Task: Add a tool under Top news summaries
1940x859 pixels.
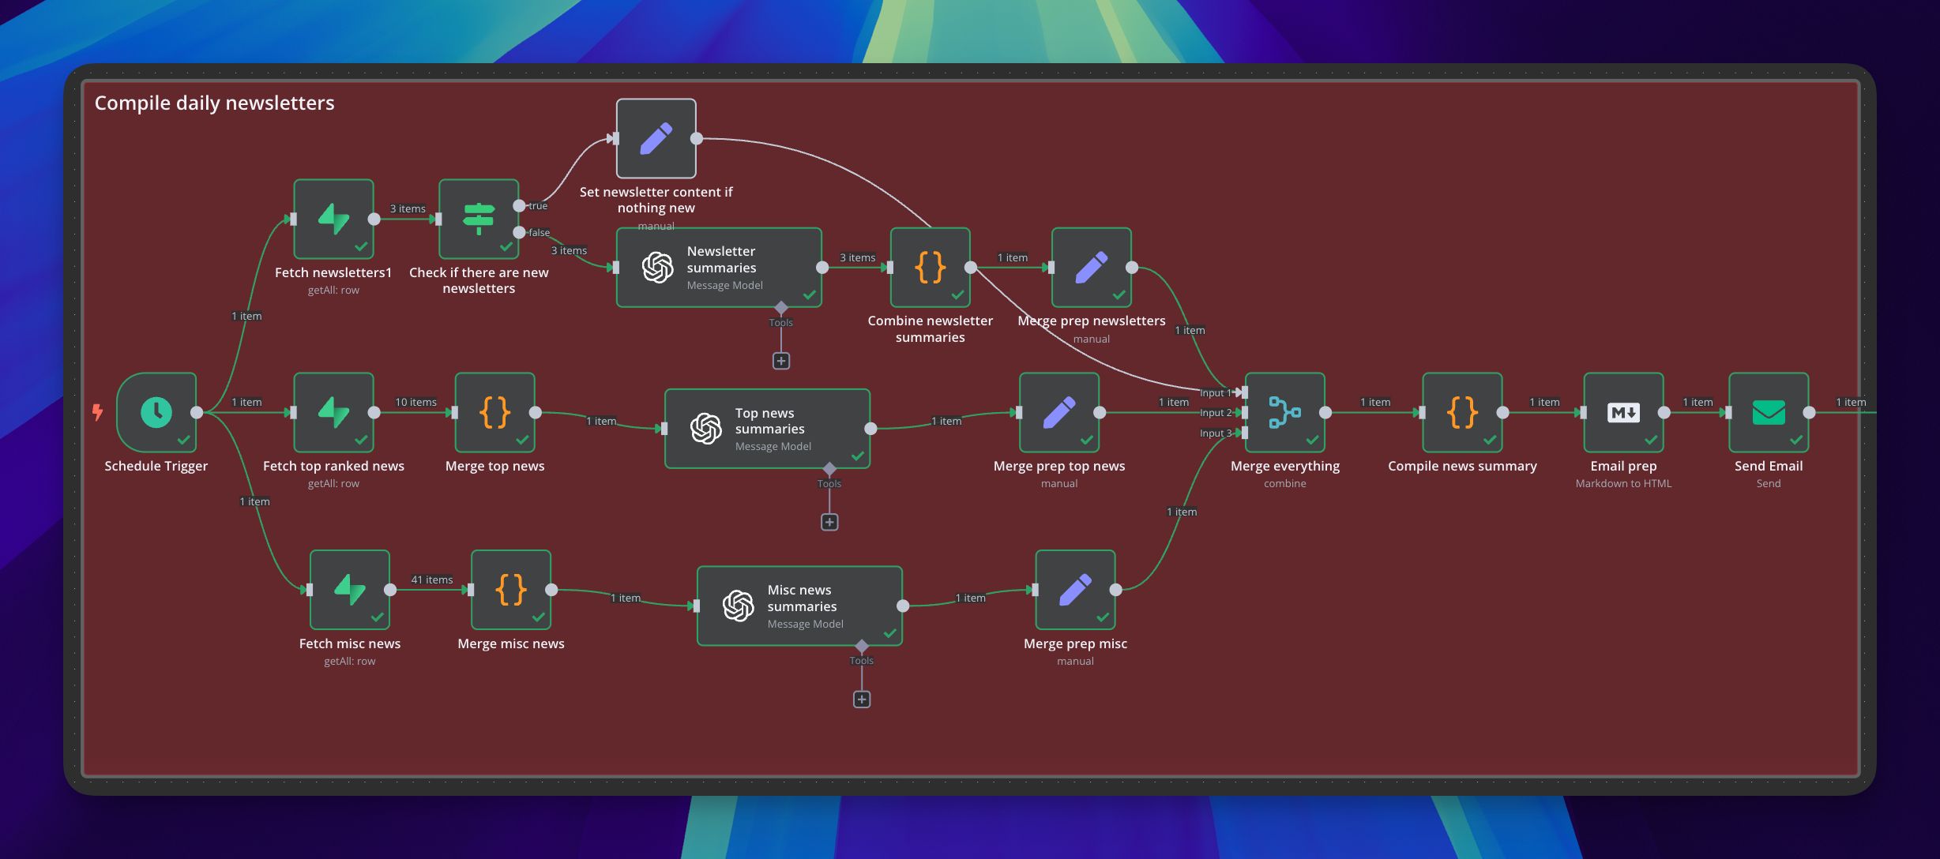Action: click(x=829, y=522)
